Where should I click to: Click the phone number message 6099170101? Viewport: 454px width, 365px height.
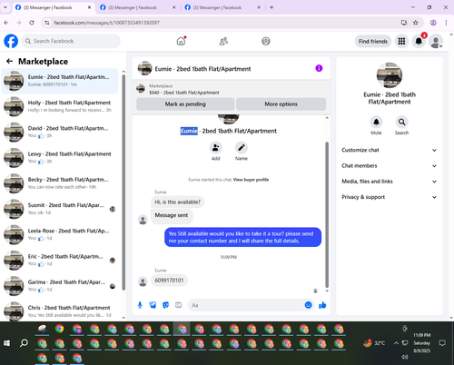169,281
